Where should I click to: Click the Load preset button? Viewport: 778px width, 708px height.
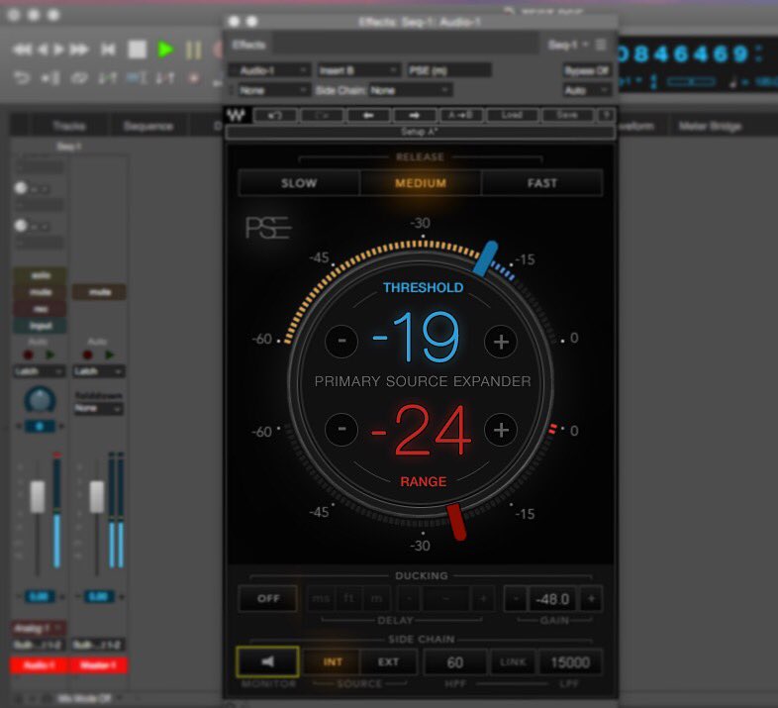(512, 115)
